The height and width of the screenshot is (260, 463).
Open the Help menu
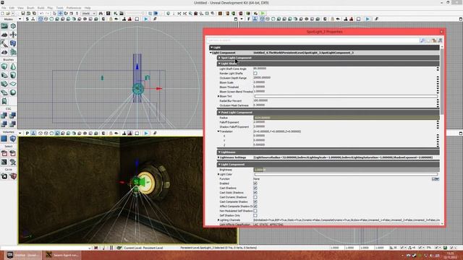(x=88, y=8)
